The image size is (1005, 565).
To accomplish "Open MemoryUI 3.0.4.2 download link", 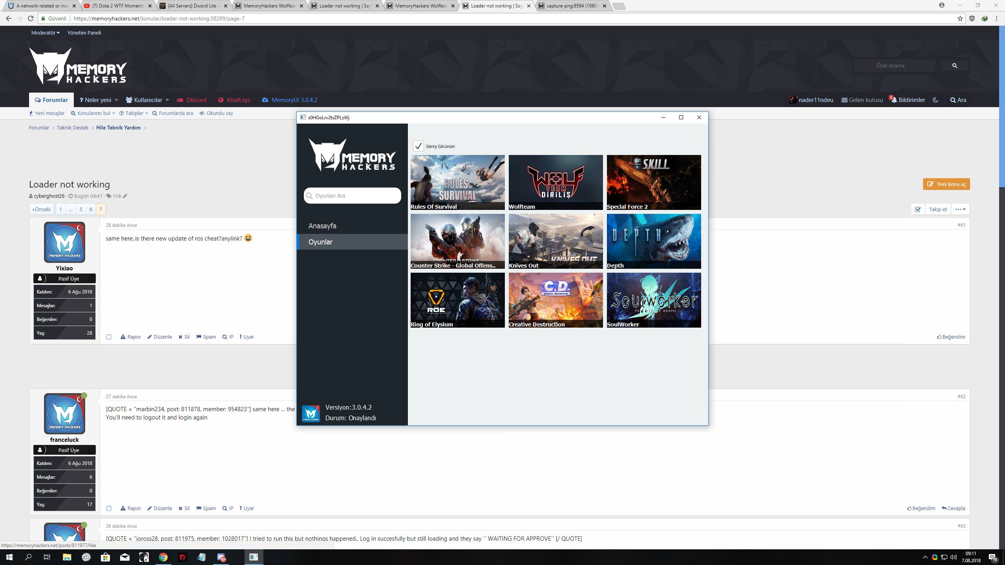I will coord(289,100).
